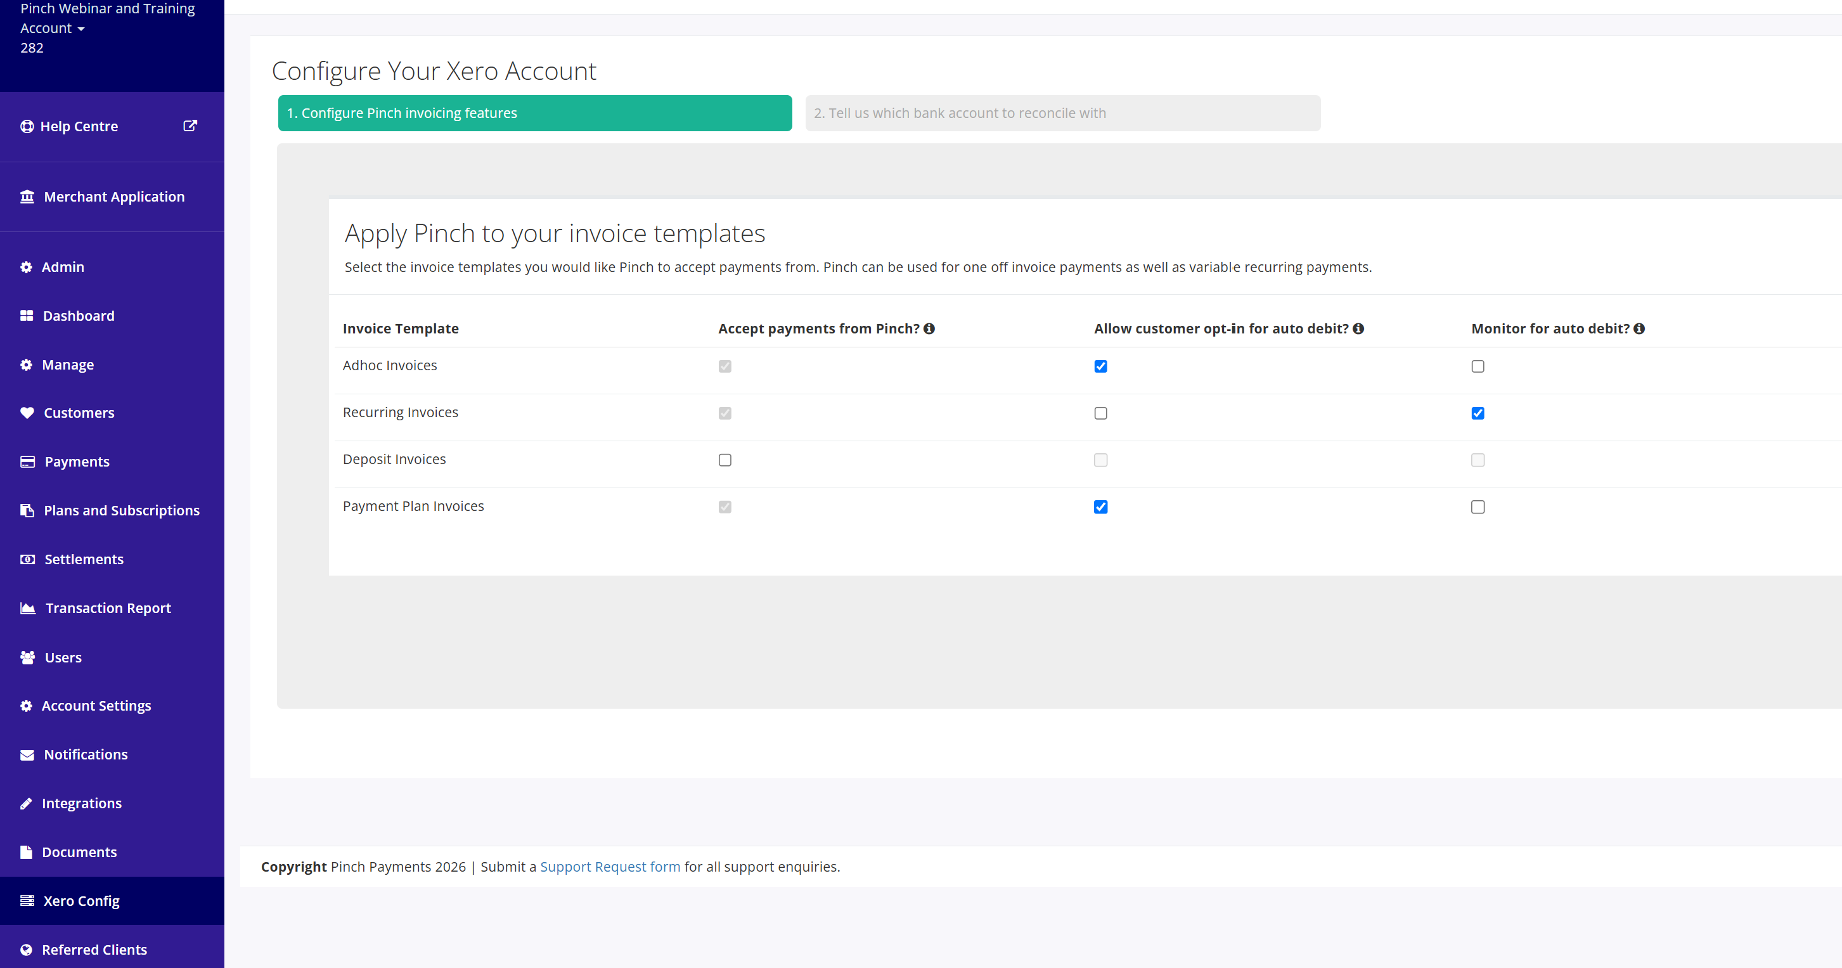Click the Help Centre external link icon

[x=190, y=126]
